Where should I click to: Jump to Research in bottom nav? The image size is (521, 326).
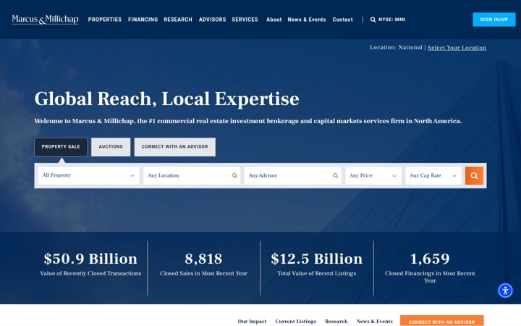point(336,322)
